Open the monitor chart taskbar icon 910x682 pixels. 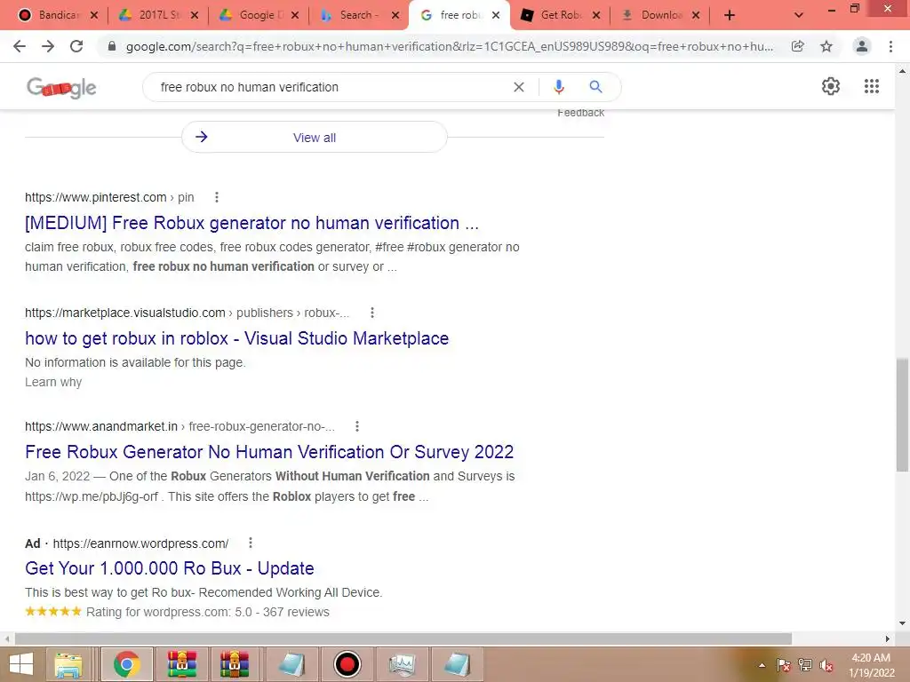(x=402, y=664)
